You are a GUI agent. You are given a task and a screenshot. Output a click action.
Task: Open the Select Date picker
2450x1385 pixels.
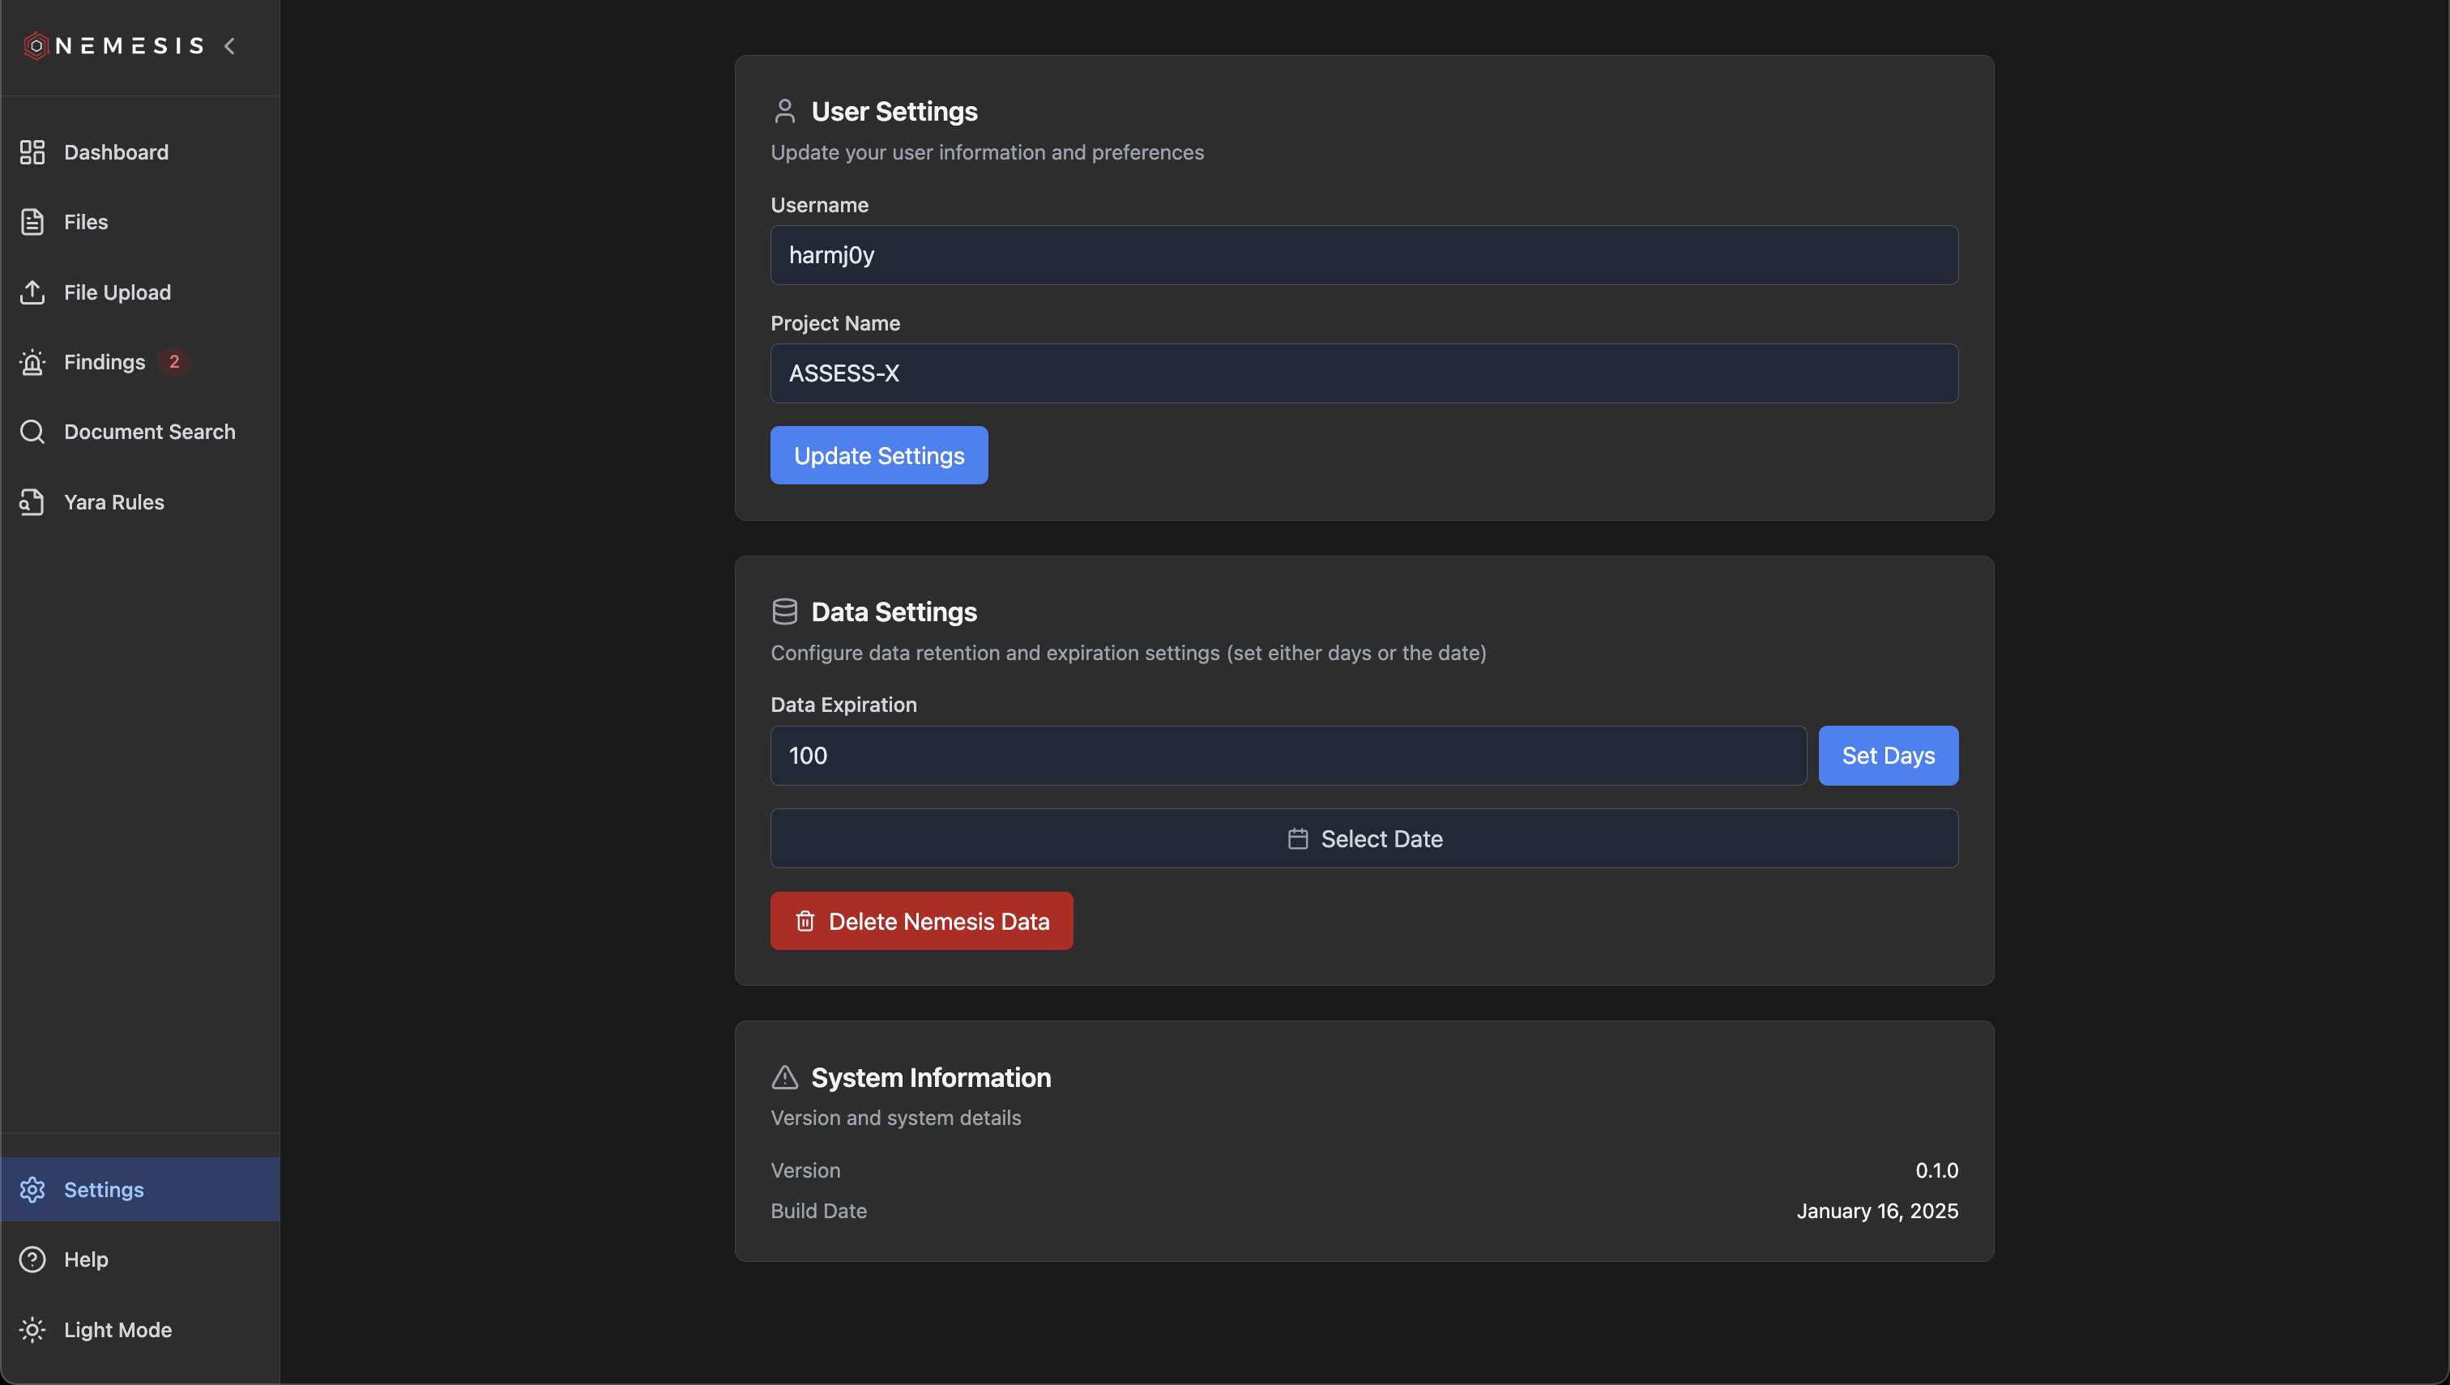[x=1364, y=838]
